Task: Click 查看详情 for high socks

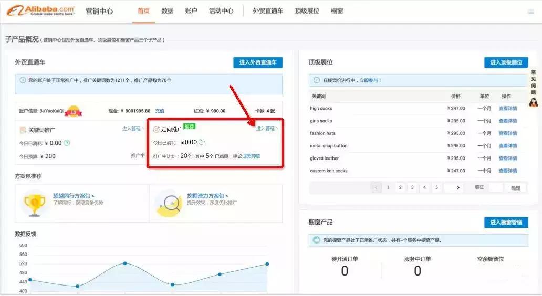Action: point(507,109)
